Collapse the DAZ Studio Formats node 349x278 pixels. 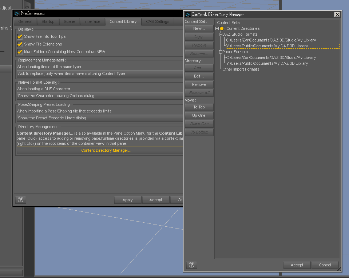(221, 34)
